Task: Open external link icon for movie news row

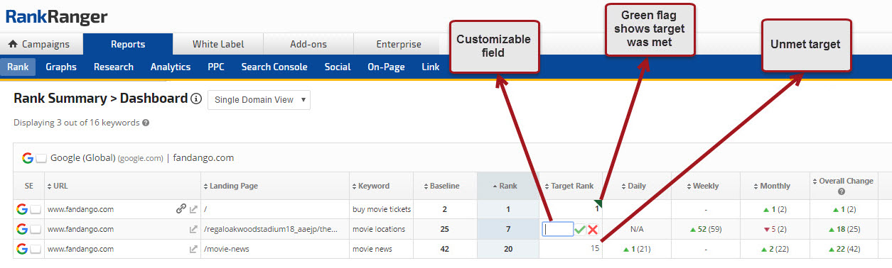Action: coord(193,250)
